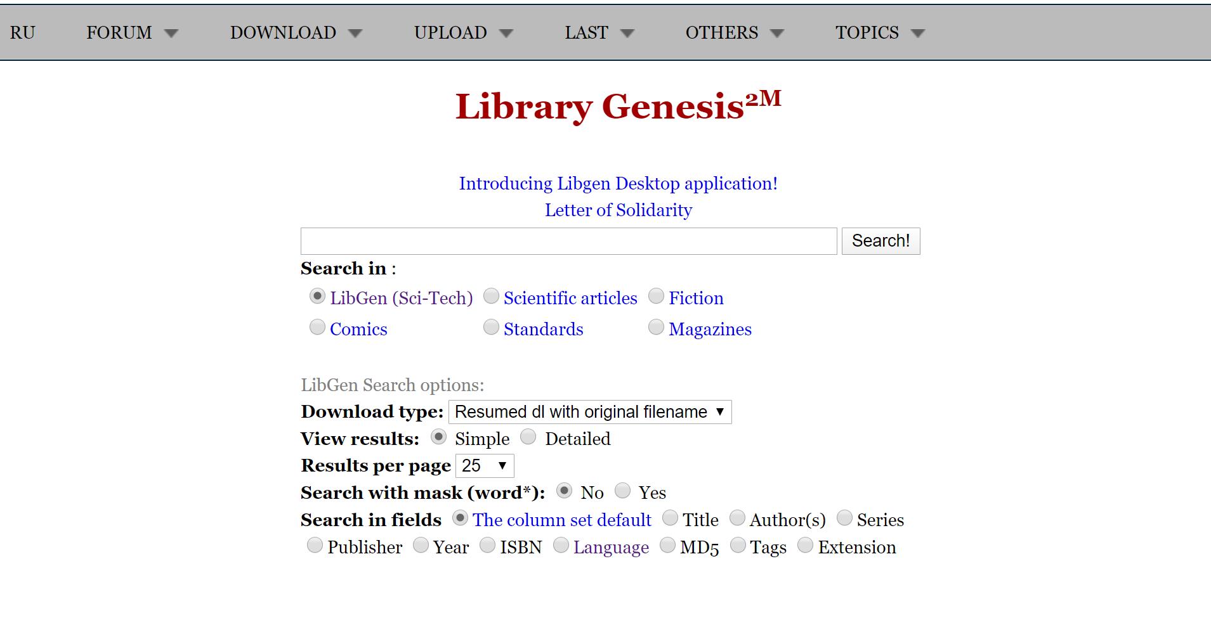The width and height of the screenshot is (1211, 618).
Task: Expand the DOWNLOAD menu arrow
Action: pyautogui.click(x=357, y=32)
